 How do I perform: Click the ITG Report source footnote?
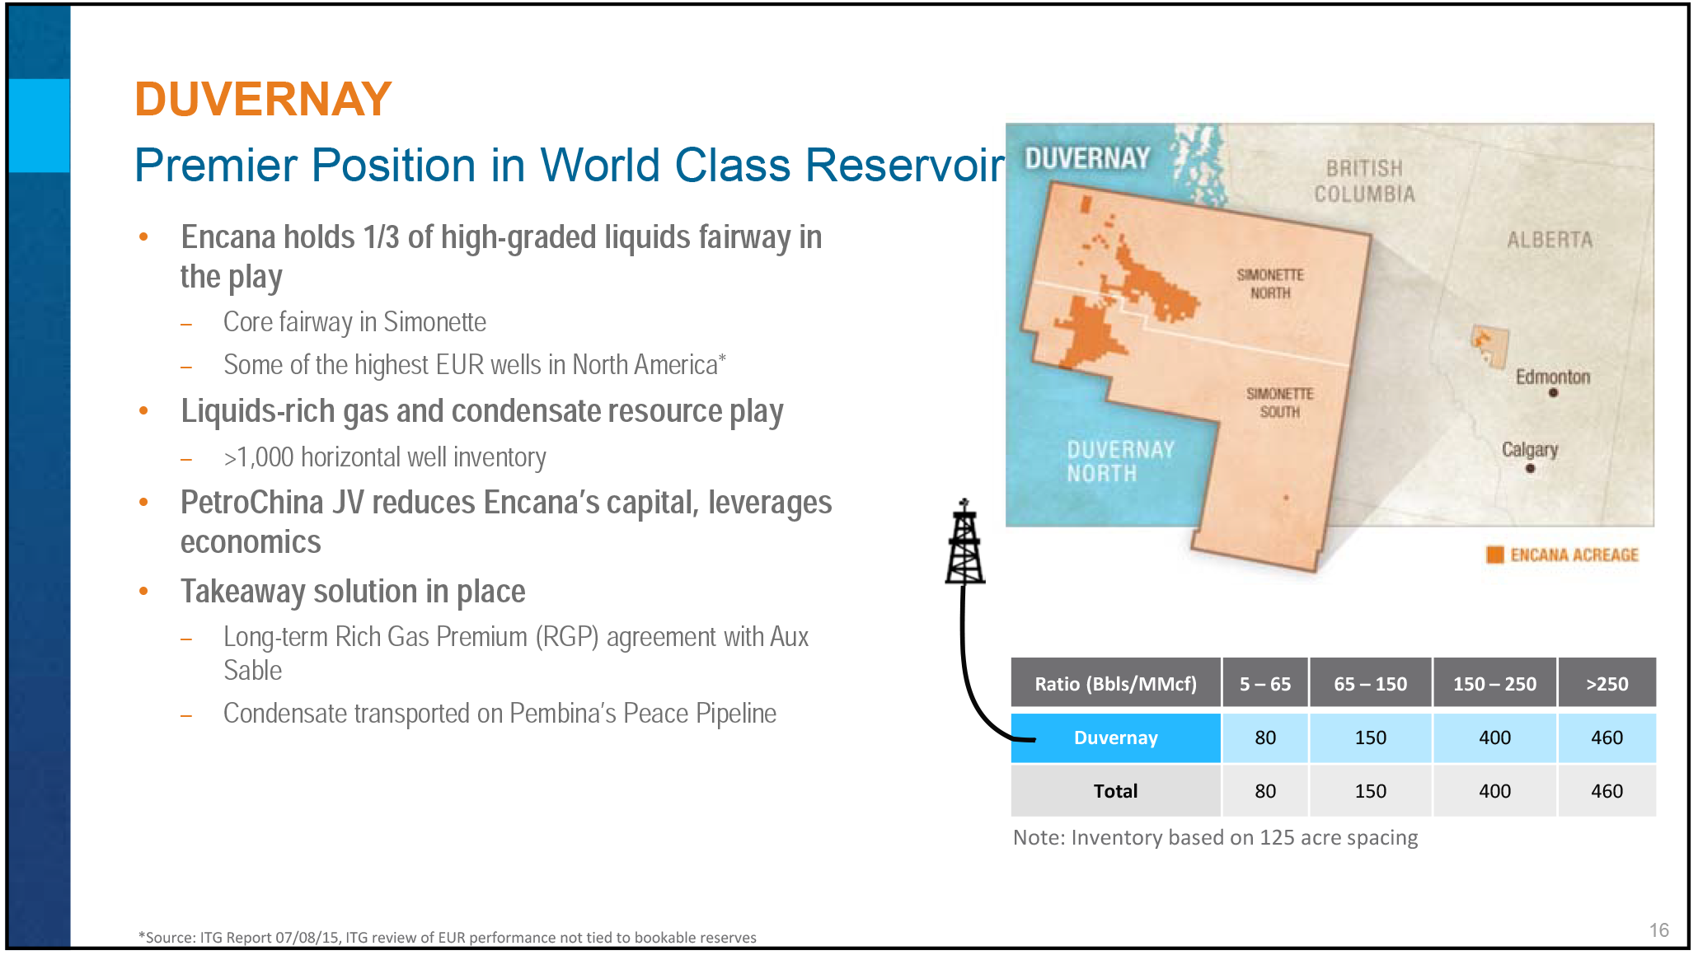pos(448,937)
